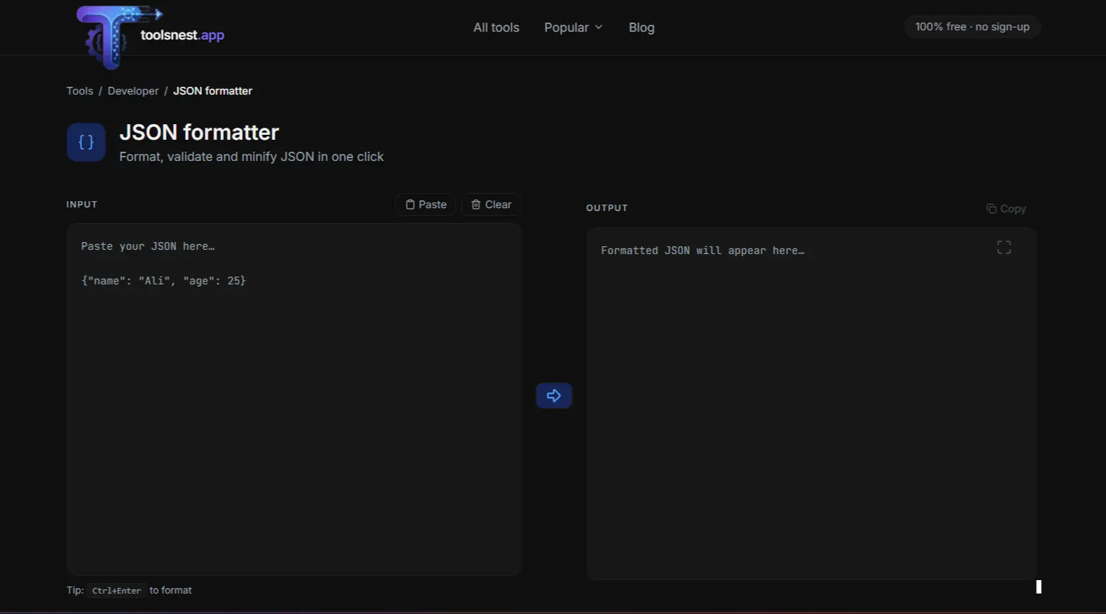Screen dimensions: 1106x614
Task: Click the 100% free no sign-up badge
Action: coord(972,27)
